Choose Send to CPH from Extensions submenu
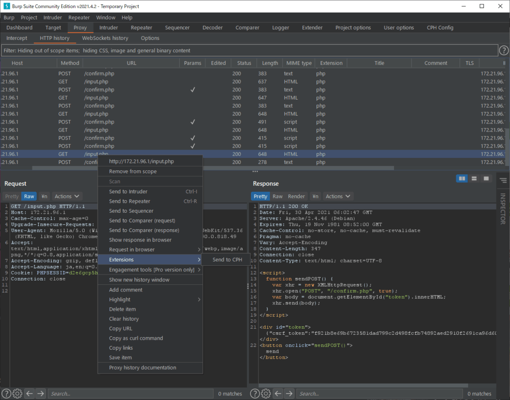The image size is (510, 400). (227, 259)
